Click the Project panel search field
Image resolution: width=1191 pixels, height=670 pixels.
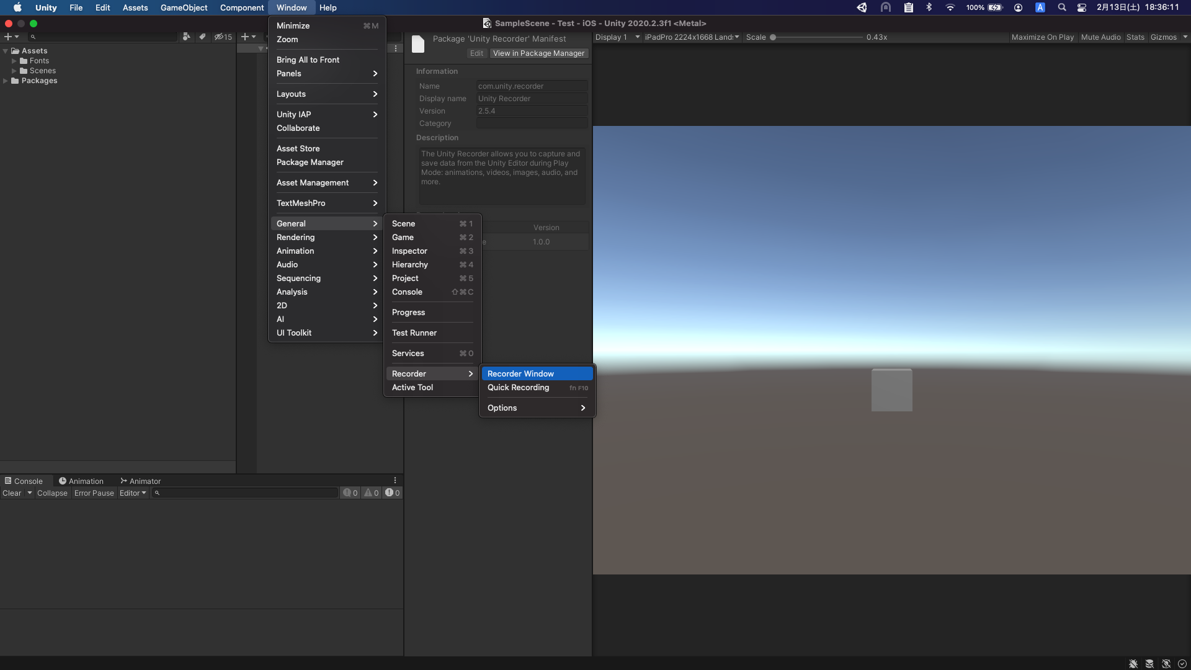(x=102, y=37)
